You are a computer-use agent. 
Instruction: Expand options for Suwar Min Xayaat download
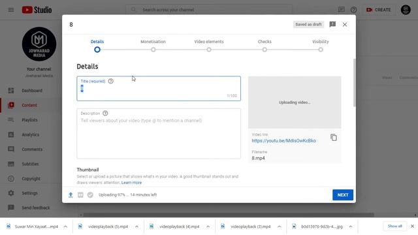[x=65, y=227]
